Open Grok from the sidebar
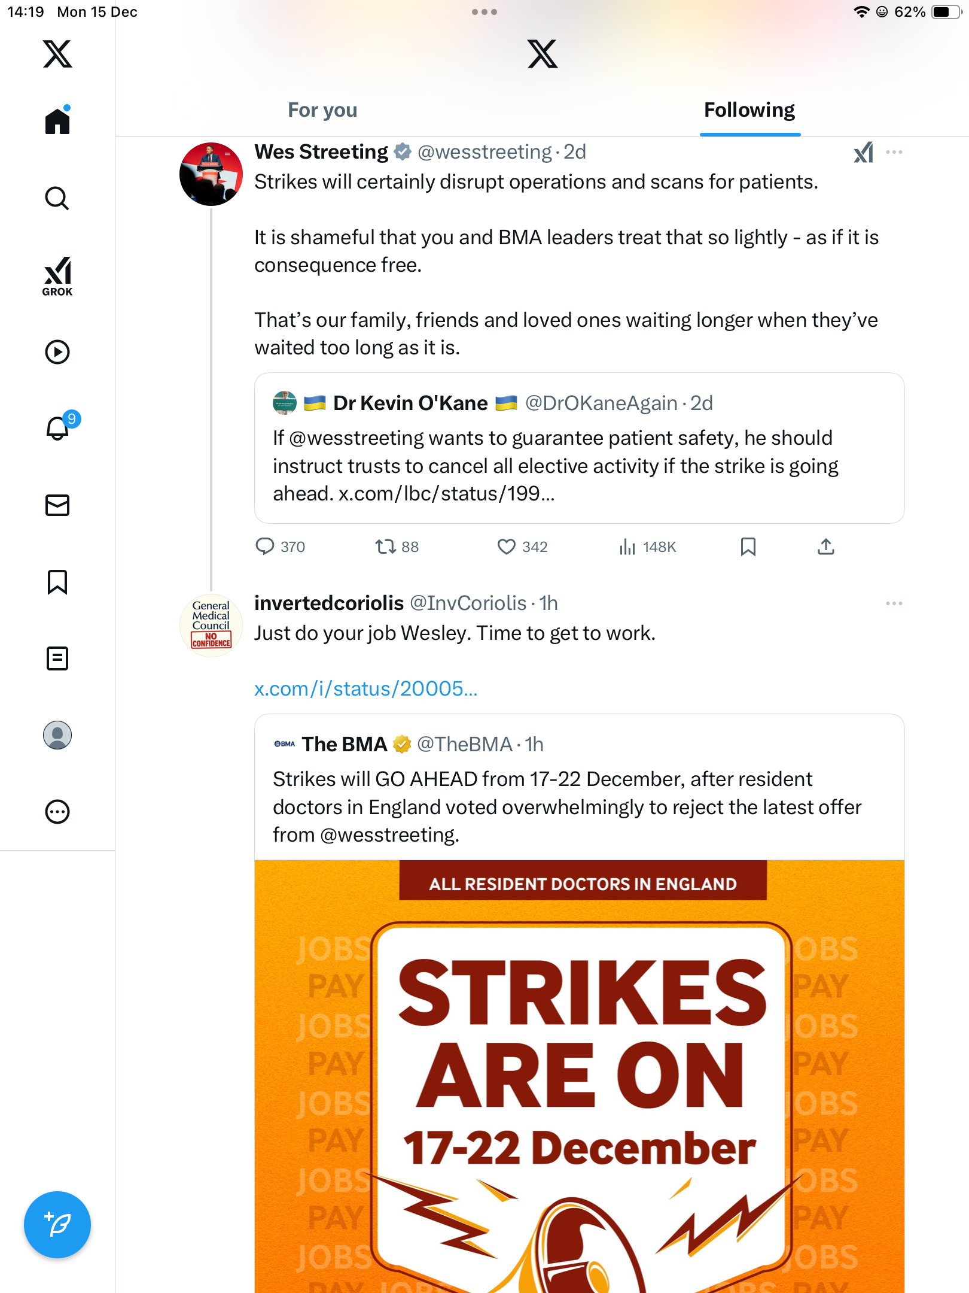969x1293 pixels. point(57,276)
